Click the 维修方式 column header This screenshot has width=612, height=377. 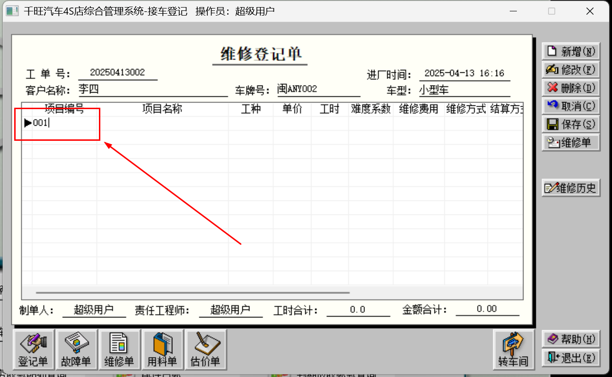coord(466,109)
